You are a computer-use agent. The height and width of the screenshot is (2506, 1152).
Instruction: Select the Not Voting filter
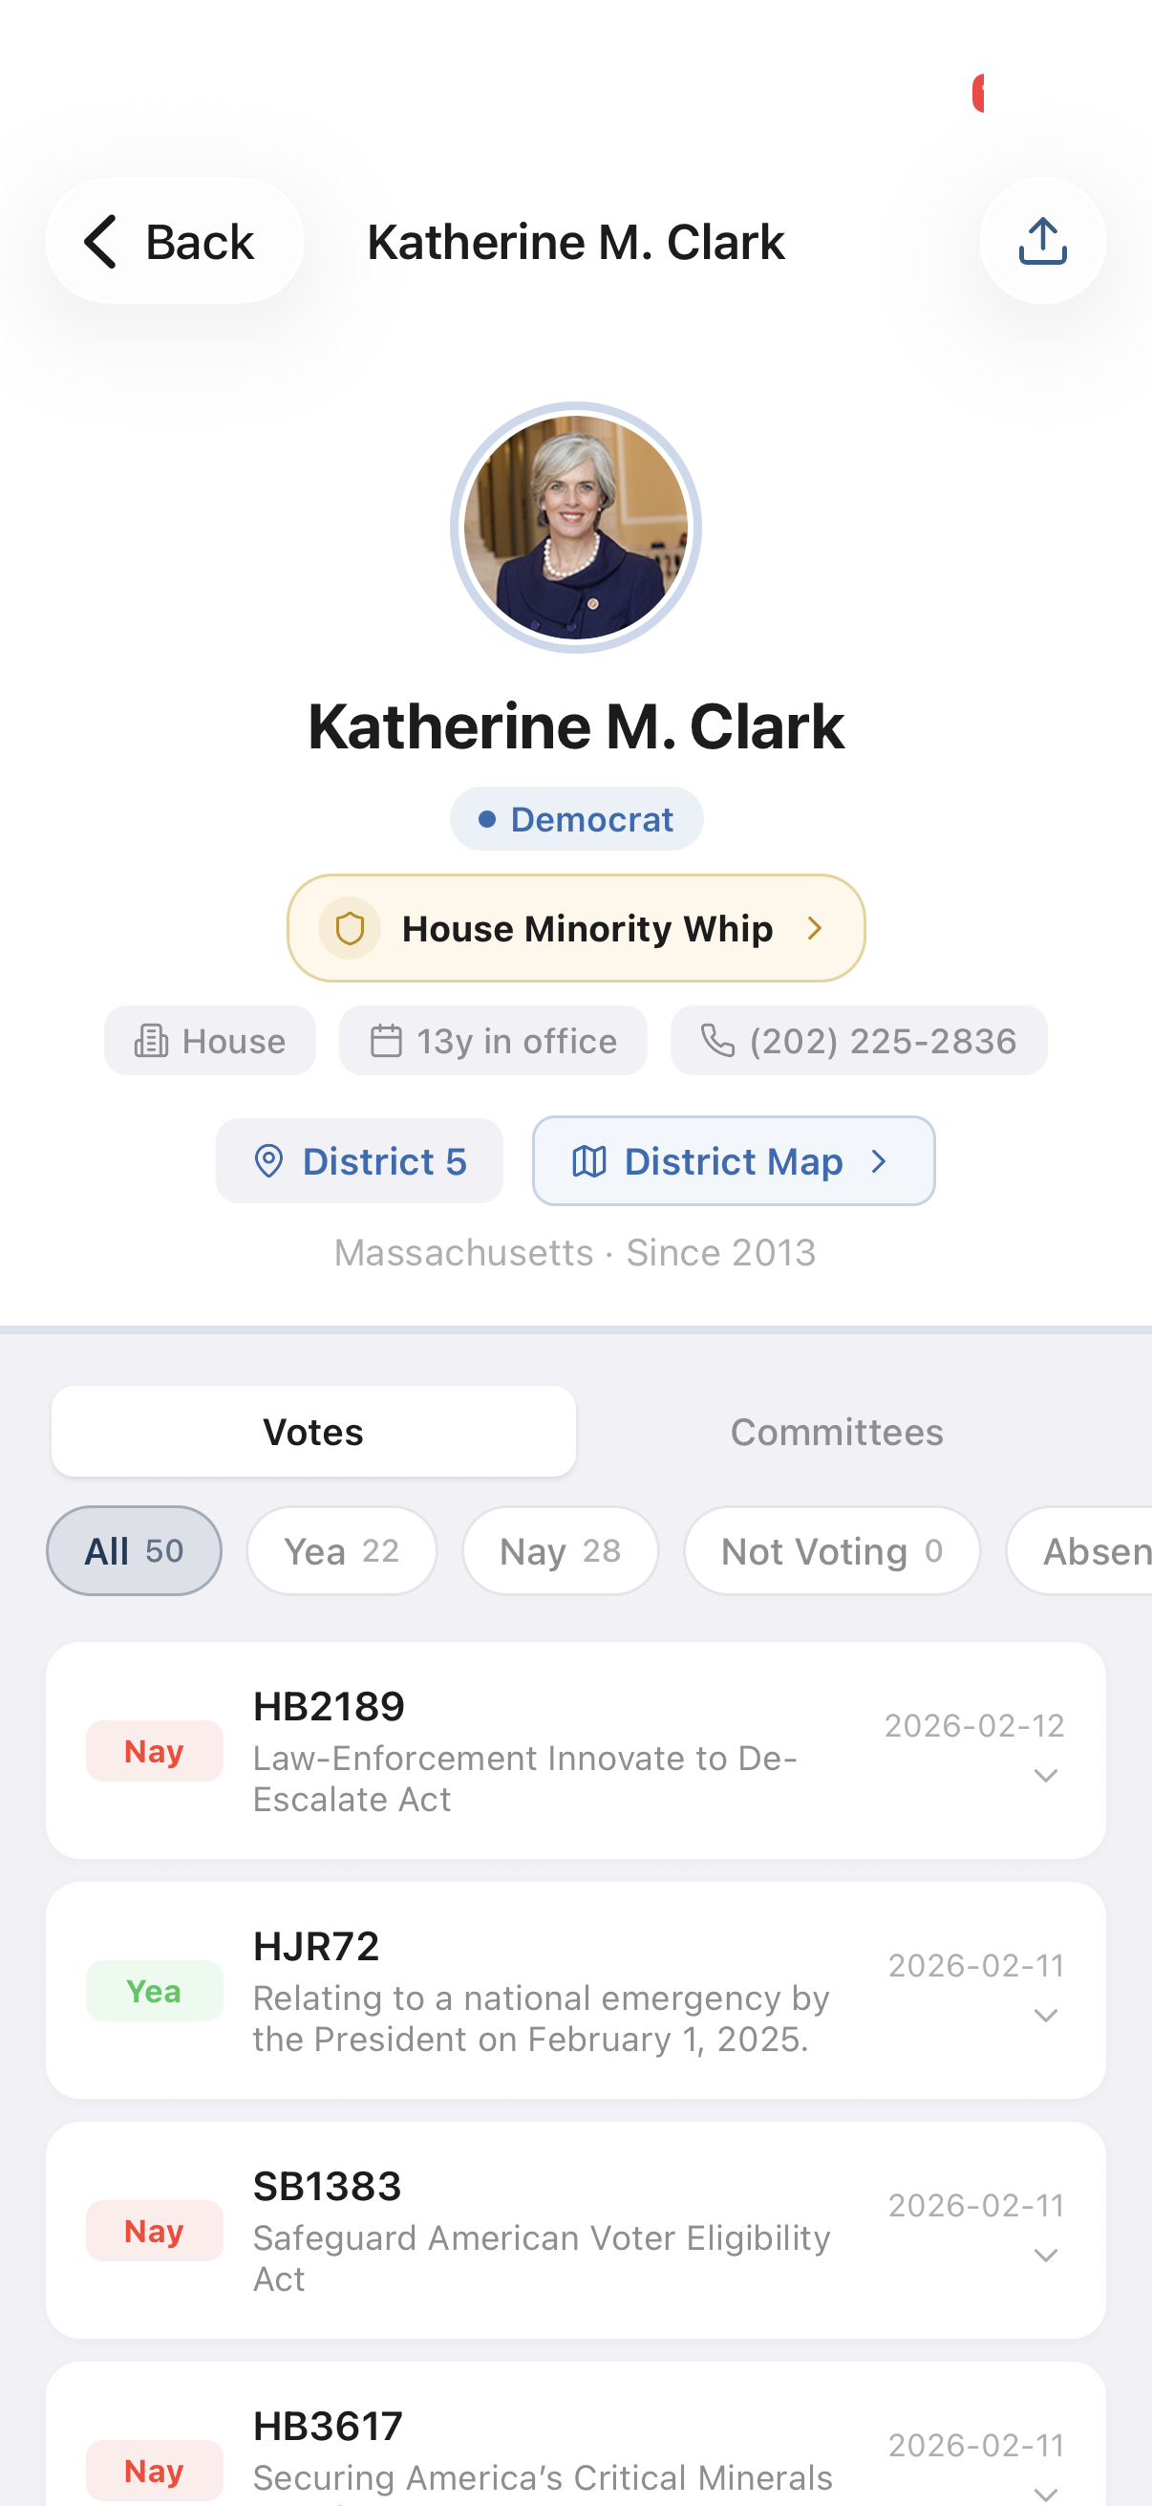(x=832, y=1550)
